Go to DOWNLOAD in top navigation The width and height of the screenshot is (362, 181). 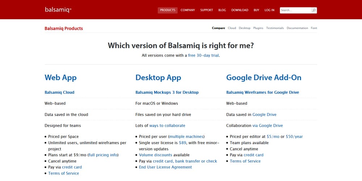click(240, 10)
